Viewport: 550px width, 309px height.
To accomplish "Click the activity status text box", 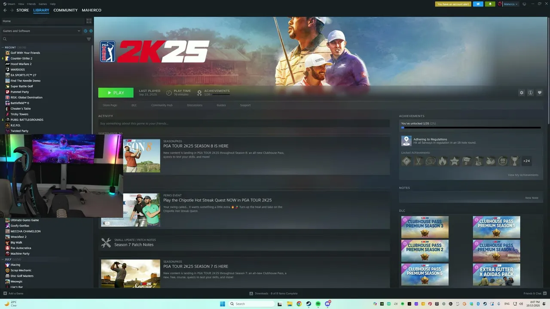I will pyautogui.click(x=244, y=124).
